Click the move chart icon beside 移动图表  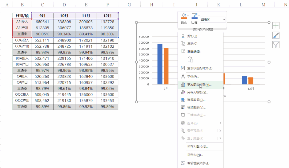(x=183, y=107)
